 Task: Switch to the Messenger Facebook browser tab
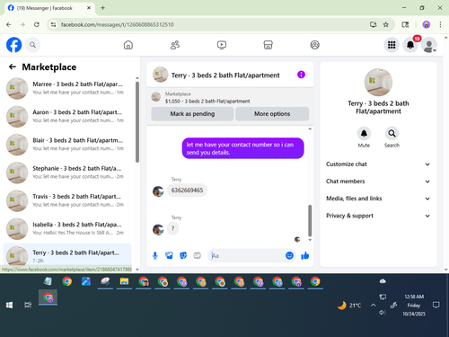(x=49, y=8)
